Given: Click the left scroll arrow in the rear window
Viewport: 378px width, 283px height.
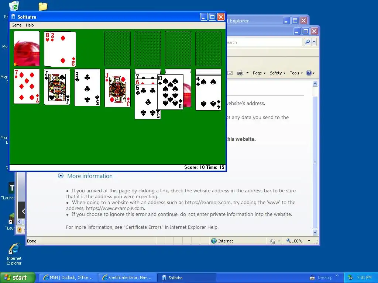Looking at the screenshot, I should (x=20, y=221).
